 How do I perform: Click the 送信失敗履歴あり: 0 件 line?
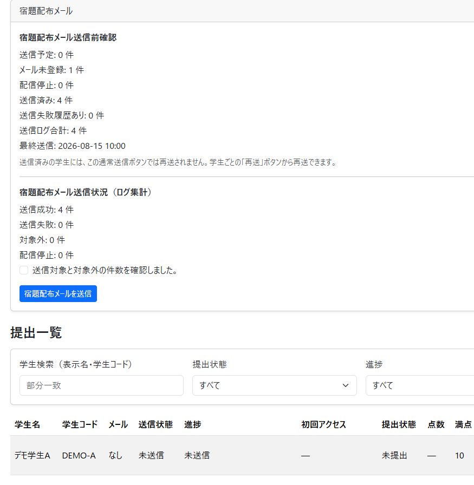(x=62, y=115)
